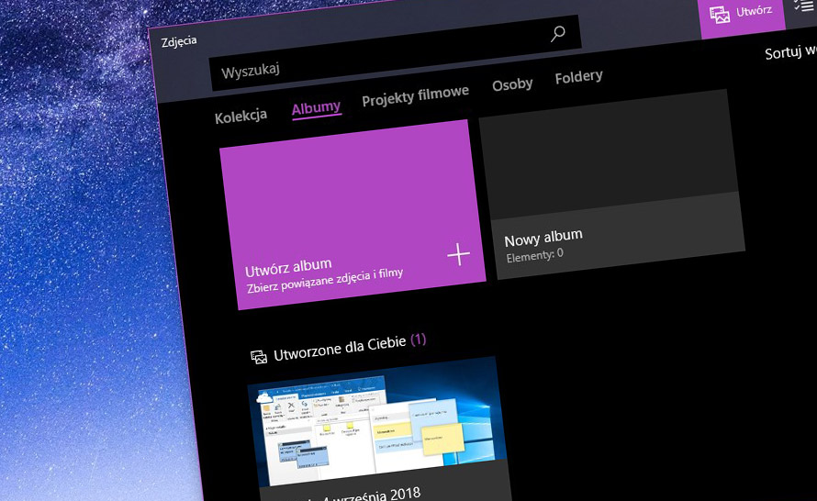Screen dimensions: 817x501
Task: Click the search magnifier icon
Action: [557, 34]
